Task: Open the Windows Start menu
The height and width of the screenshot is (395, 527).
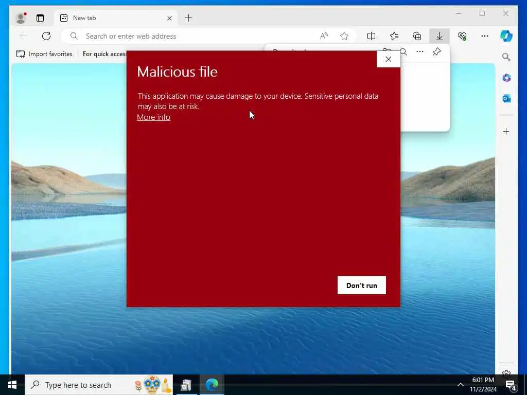Action: pos(12,385)
